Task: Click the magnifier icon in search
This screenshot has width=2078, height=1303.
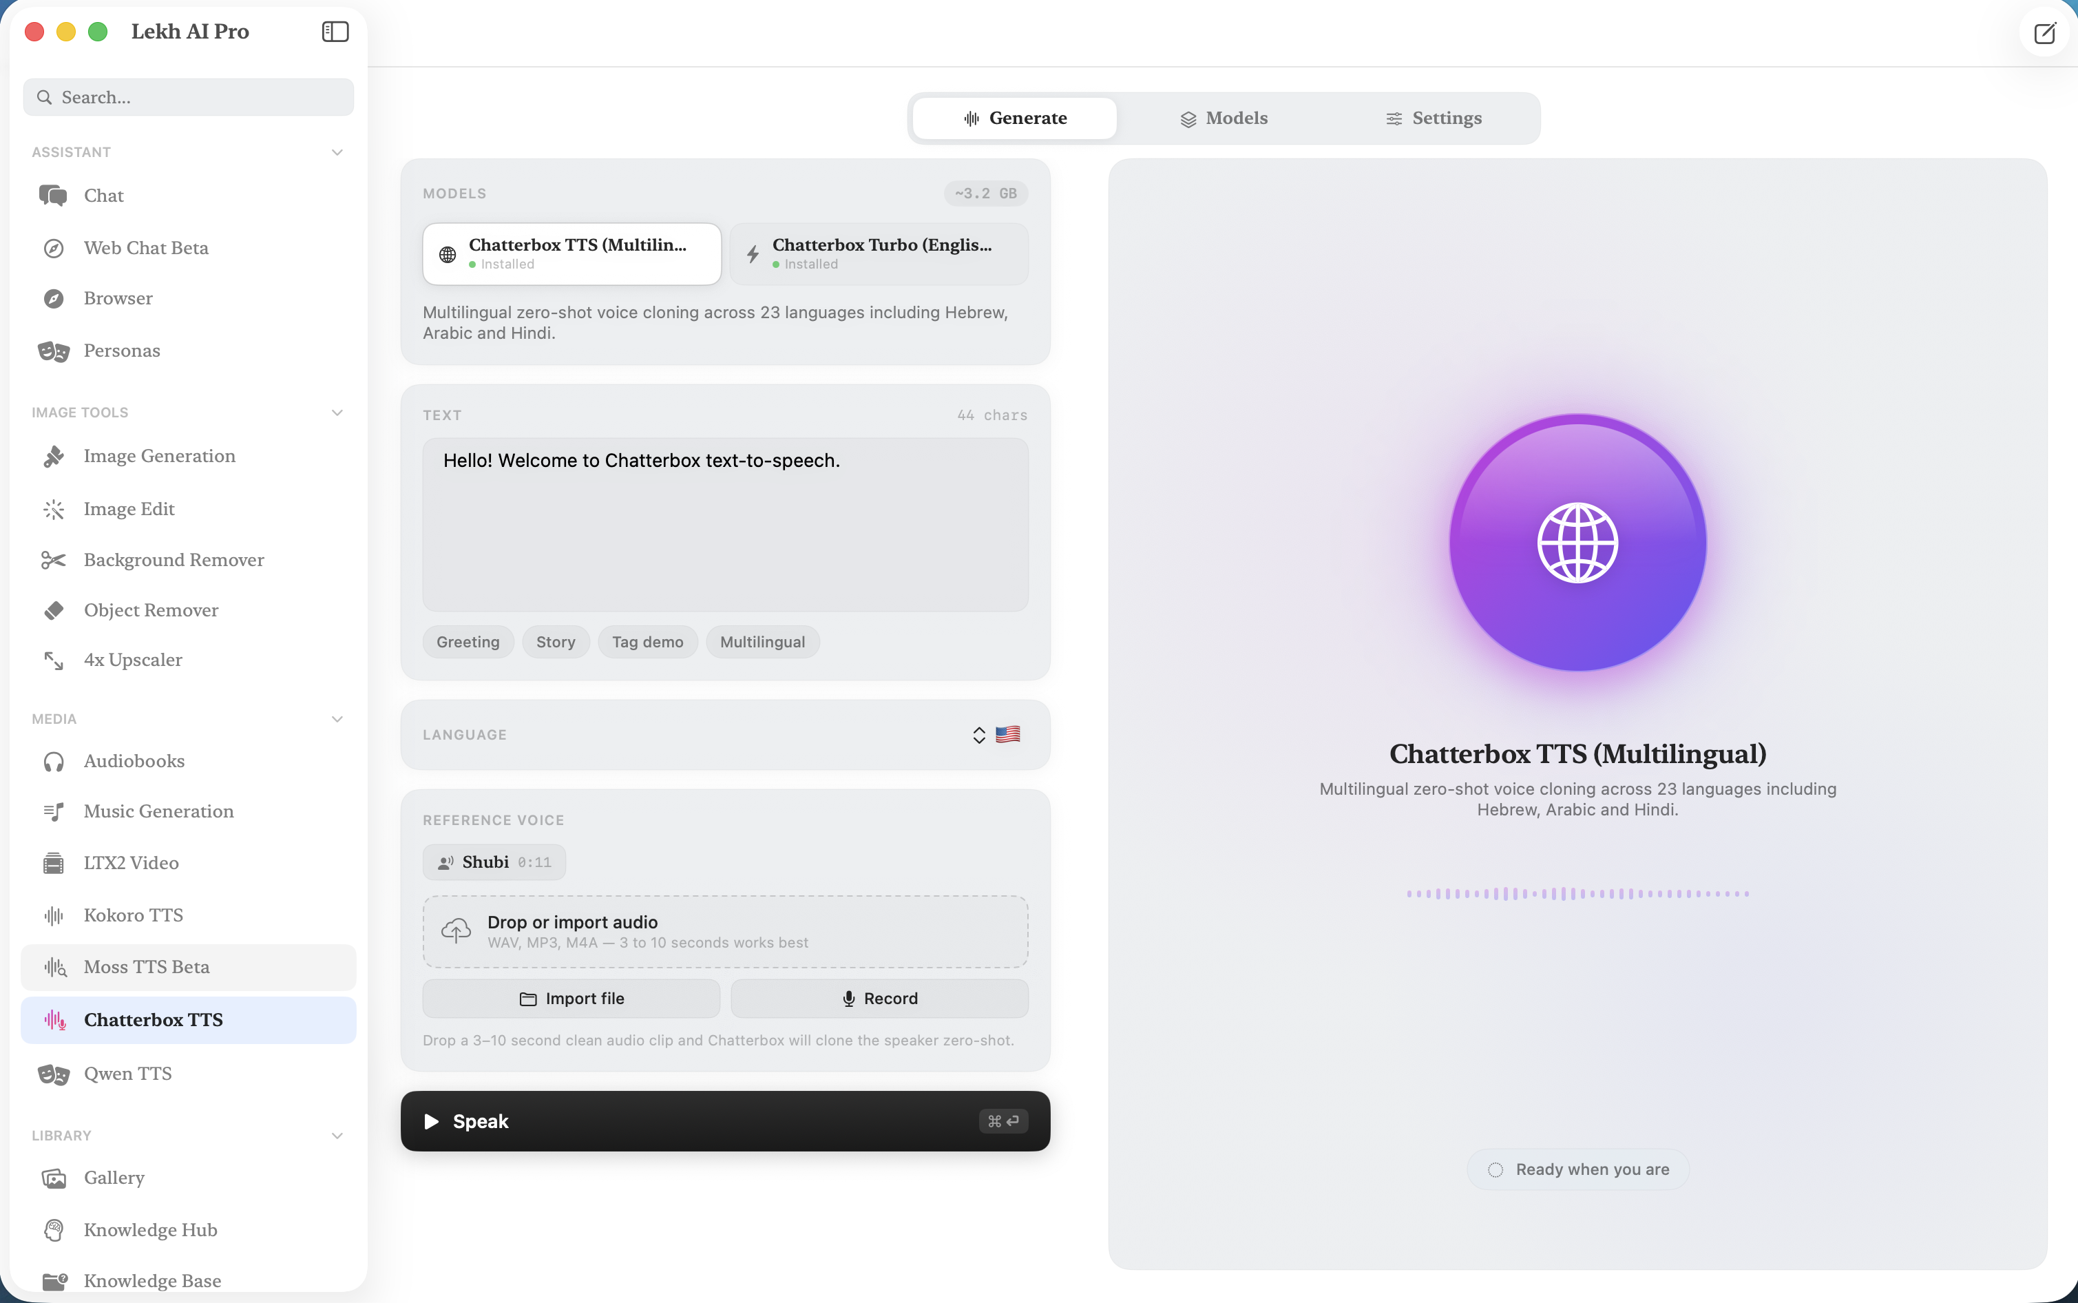Action: (44, 97)
